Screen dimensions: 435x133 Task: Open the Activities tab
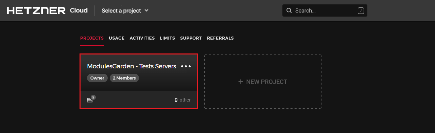[142, 38]
